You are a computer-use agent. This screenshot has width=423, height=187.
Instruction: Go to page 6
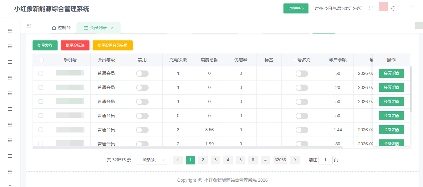[x=253, y=160]
